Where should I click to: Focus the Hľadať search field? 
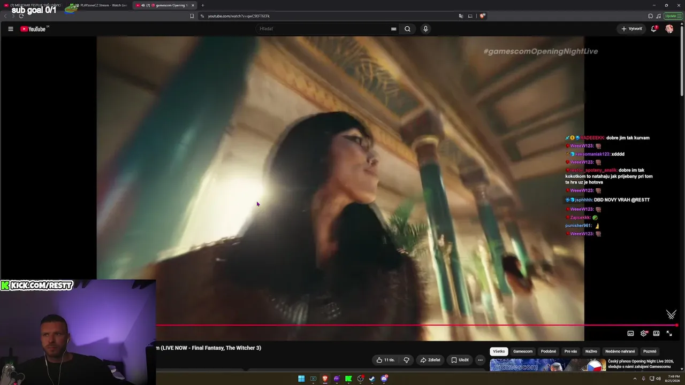click(x=323, y=29)
